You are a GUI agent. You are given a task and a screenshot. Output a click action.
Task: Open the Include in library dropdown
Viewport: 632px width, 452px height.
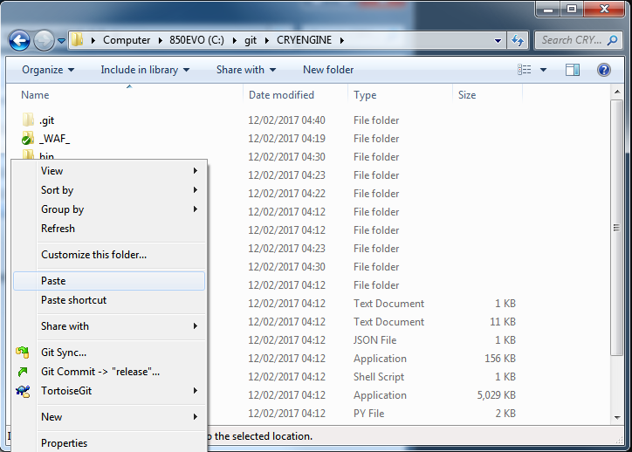coord(145,70)
